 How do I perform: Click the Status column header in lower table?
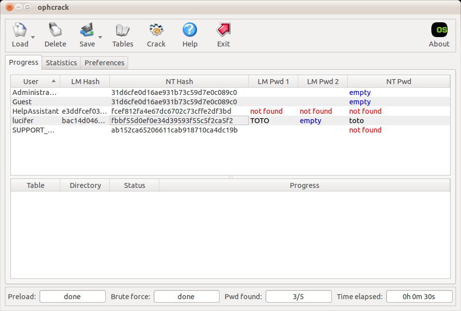[x=135, y=185]
